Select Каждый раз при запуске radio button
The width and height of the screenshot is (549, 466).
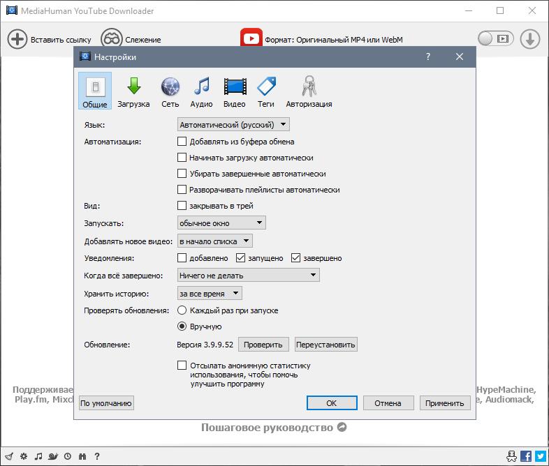pyautogui.click(x=182, y=310)
